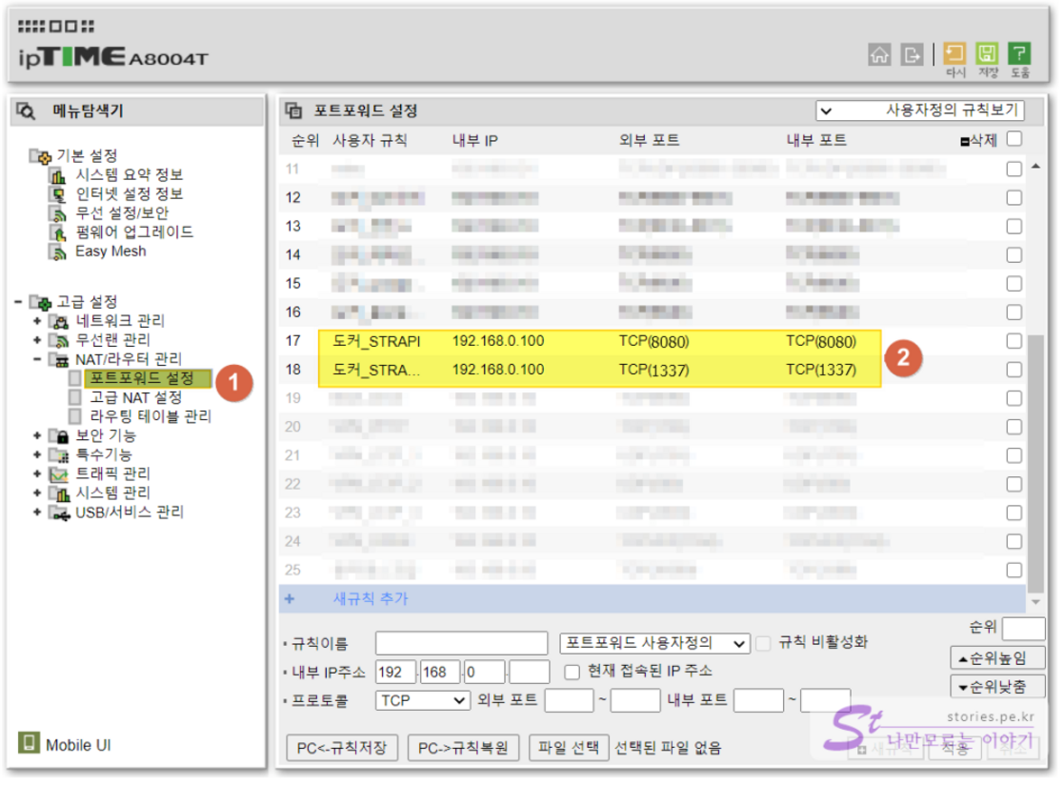Open the TCP protocol dropdown

(x=423, y=701)
